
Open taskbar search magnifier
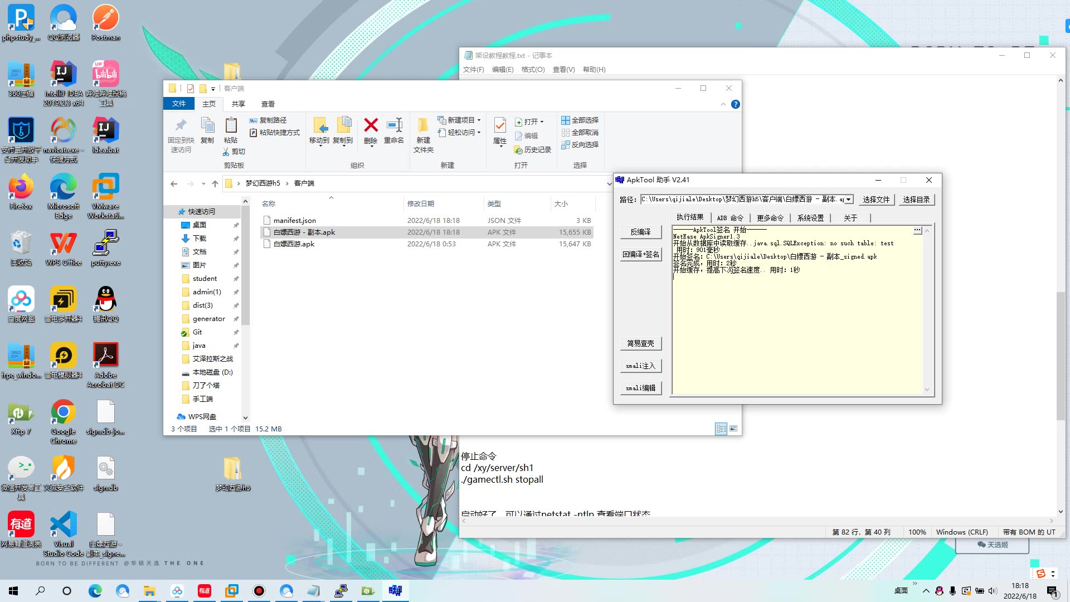click(40, 591)
